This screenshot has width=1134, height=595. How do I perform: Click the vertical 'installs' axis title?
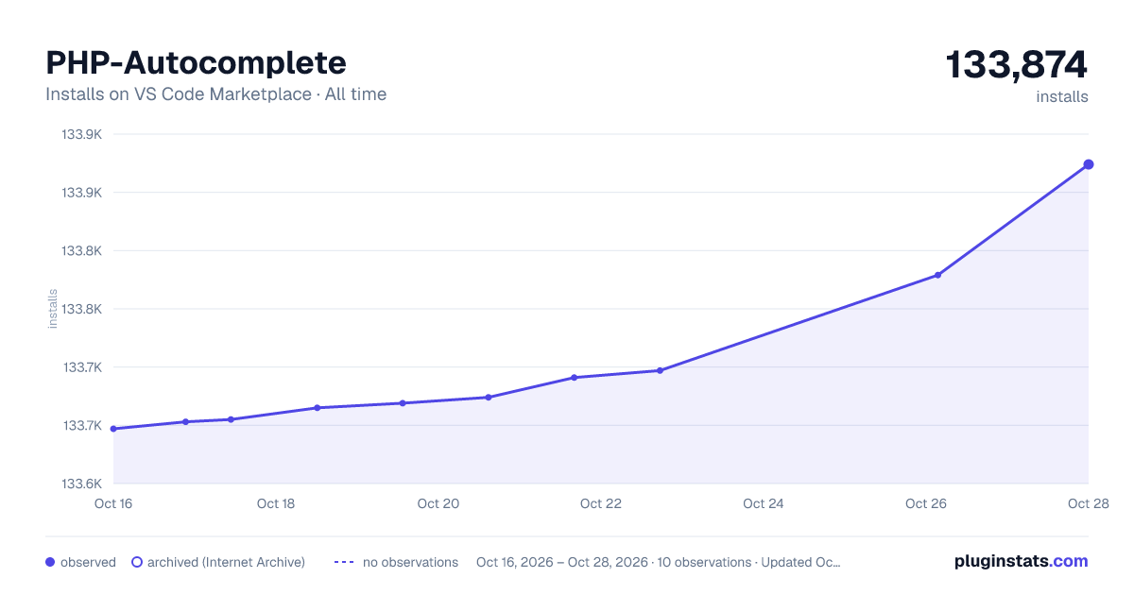coord(53,309)
